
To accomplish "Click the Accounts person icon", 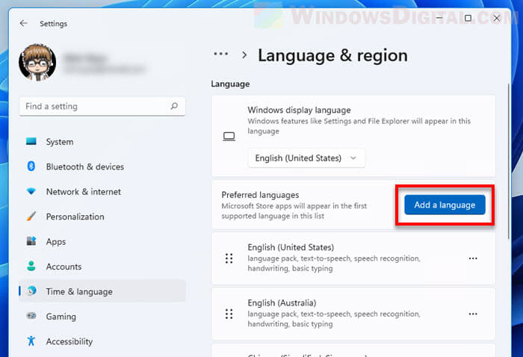I will point(31,266).
